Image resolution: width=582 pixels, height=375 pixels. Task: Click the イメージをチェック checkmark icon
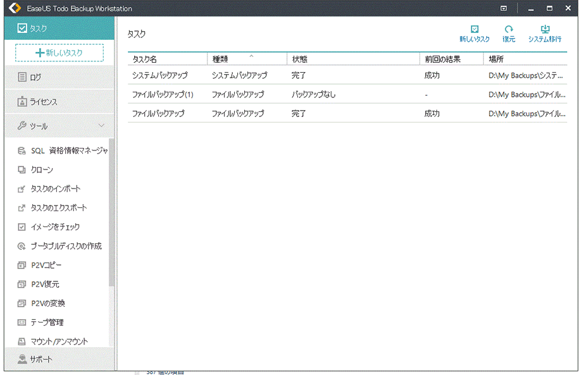click(x=22, y=226)
